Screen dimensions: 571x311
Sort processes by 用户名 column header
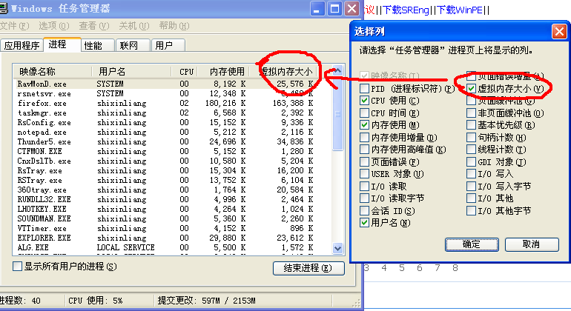[131, 71]
